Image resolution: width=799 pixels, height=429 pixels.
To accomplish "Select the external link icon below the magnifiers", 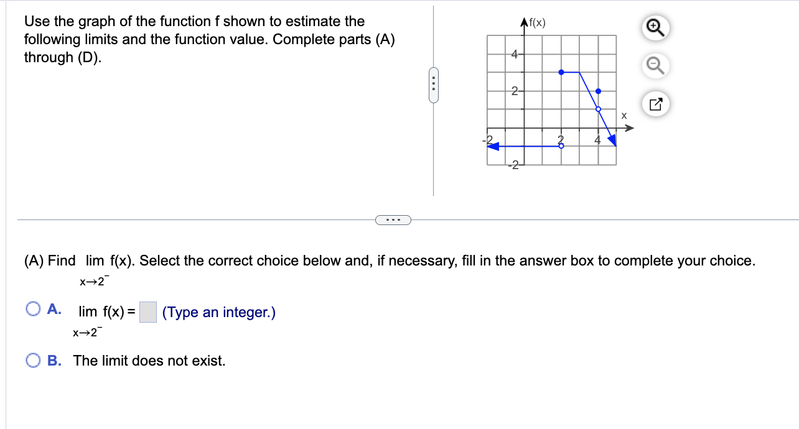I will pos(655,104).
